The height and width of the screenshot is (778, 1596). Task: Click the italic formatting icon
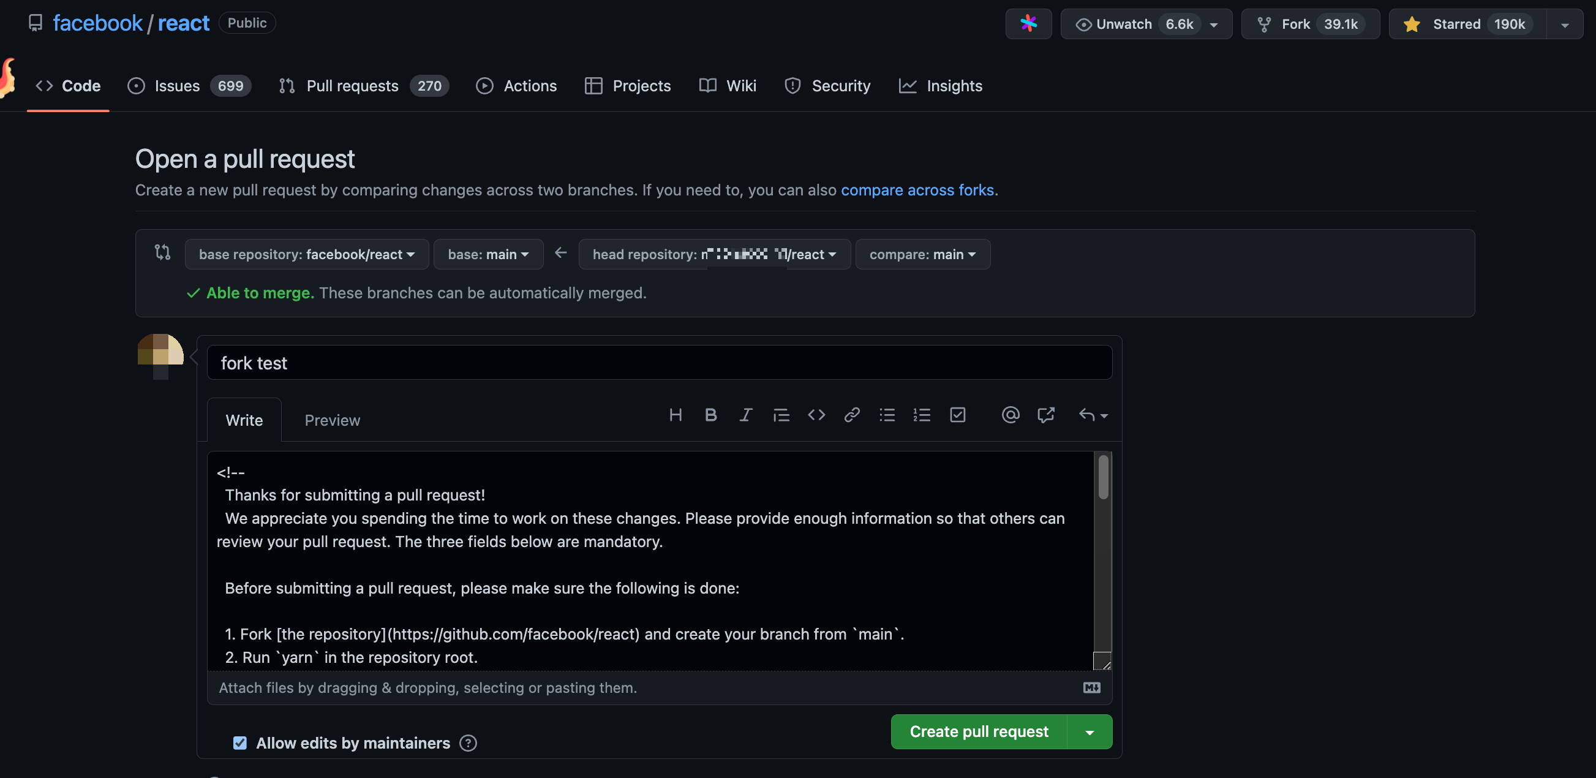point(746,415)
